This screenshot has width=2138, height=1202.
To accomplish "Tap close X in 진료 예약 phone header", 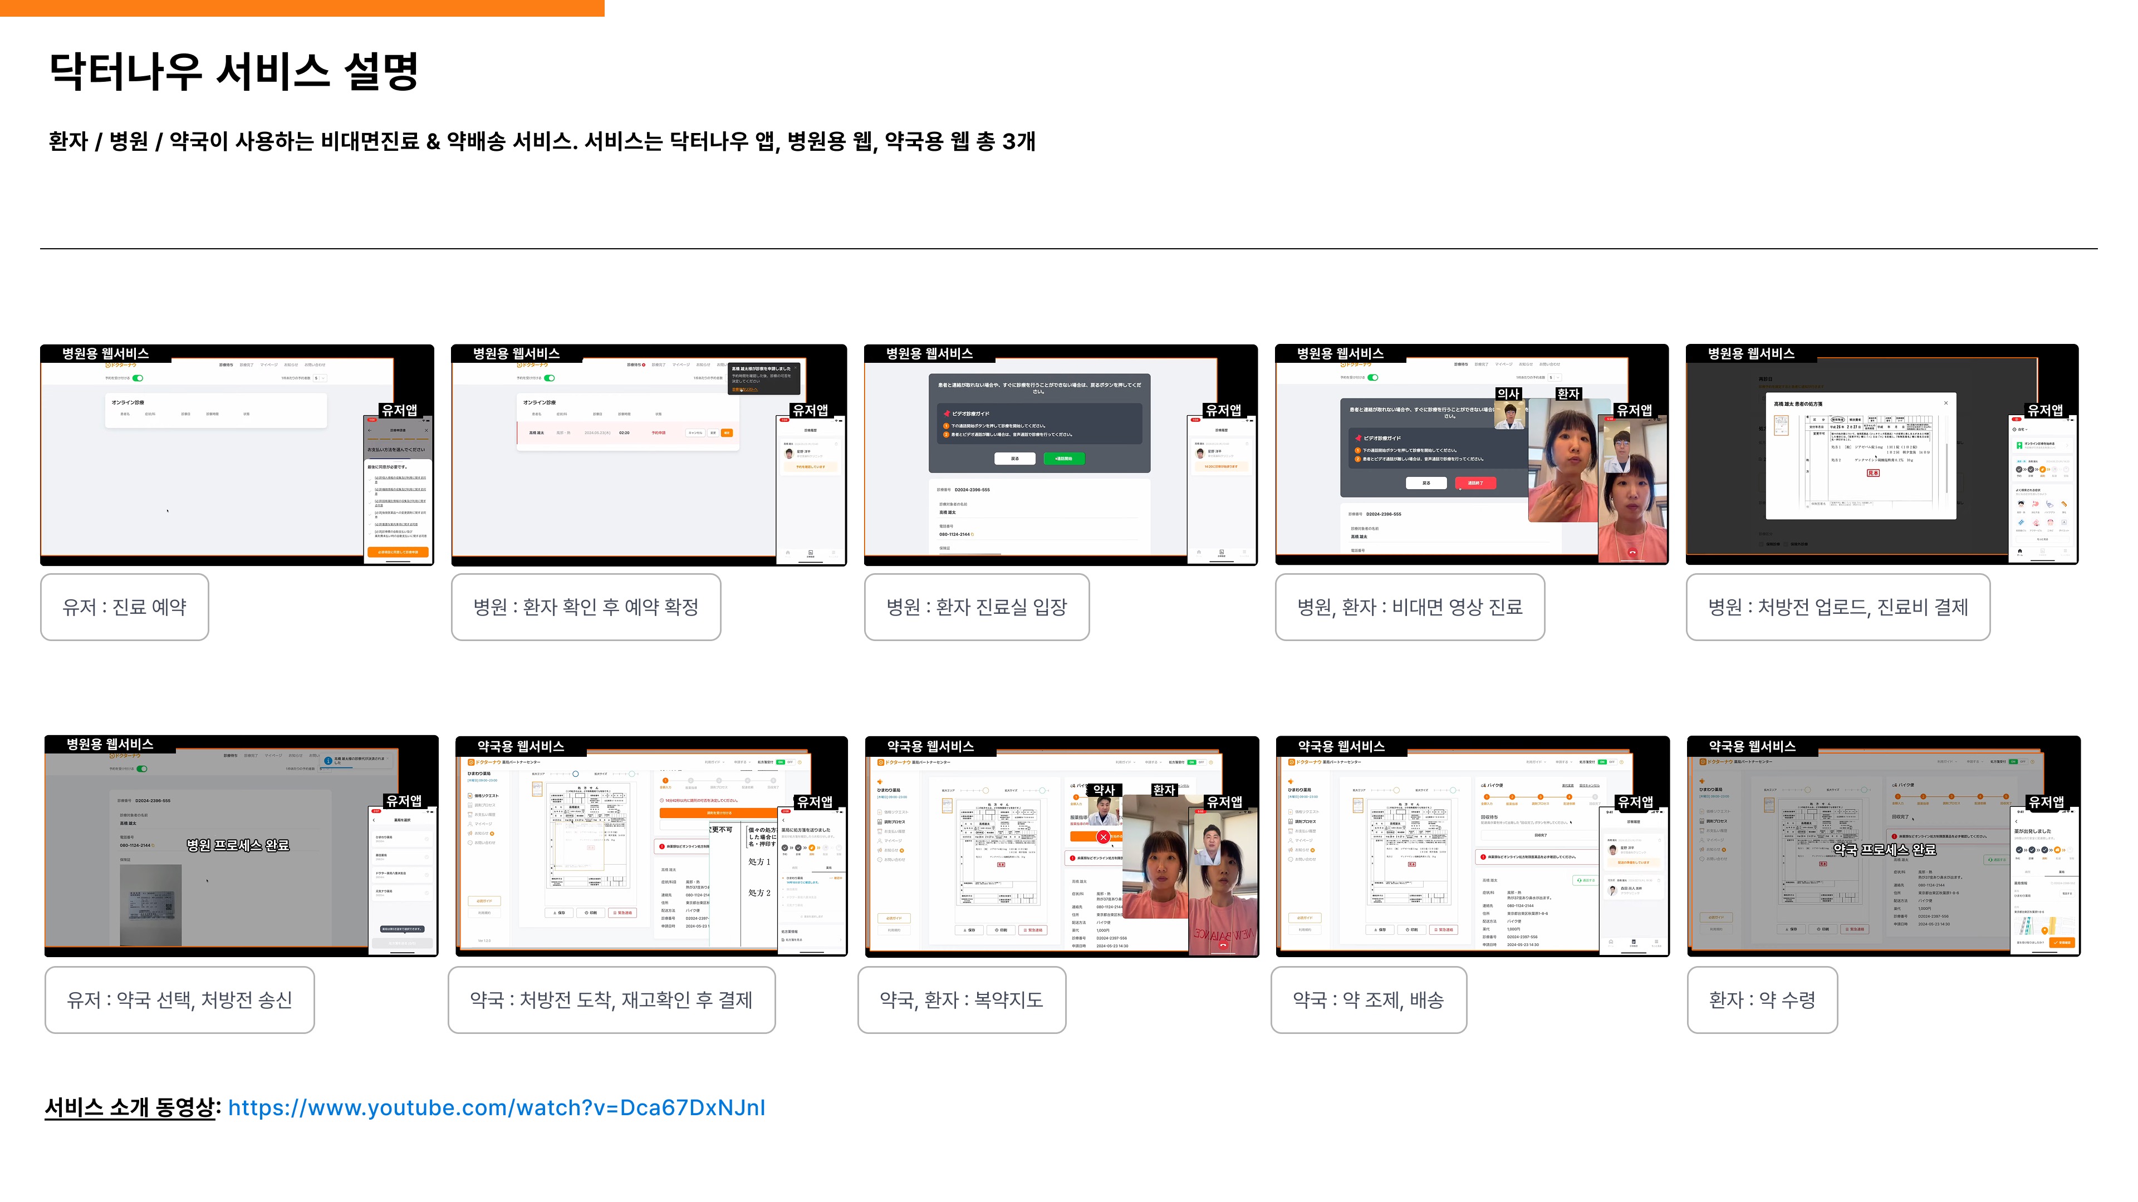I will tap(426, 431).
